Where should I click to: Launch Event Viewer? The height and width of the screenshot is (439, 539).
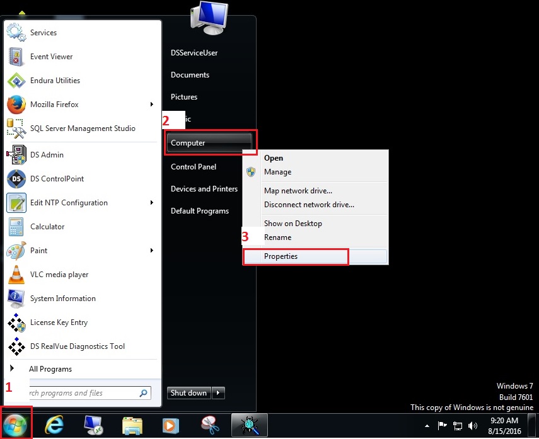tap(51, 57)
